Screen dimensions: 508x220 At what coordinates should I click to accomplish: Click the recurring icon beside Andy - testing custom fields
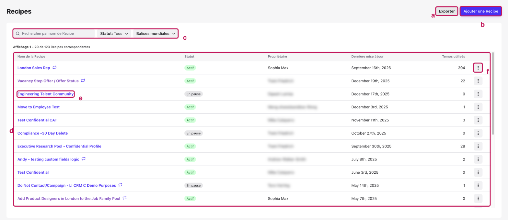tap(84, 159)
